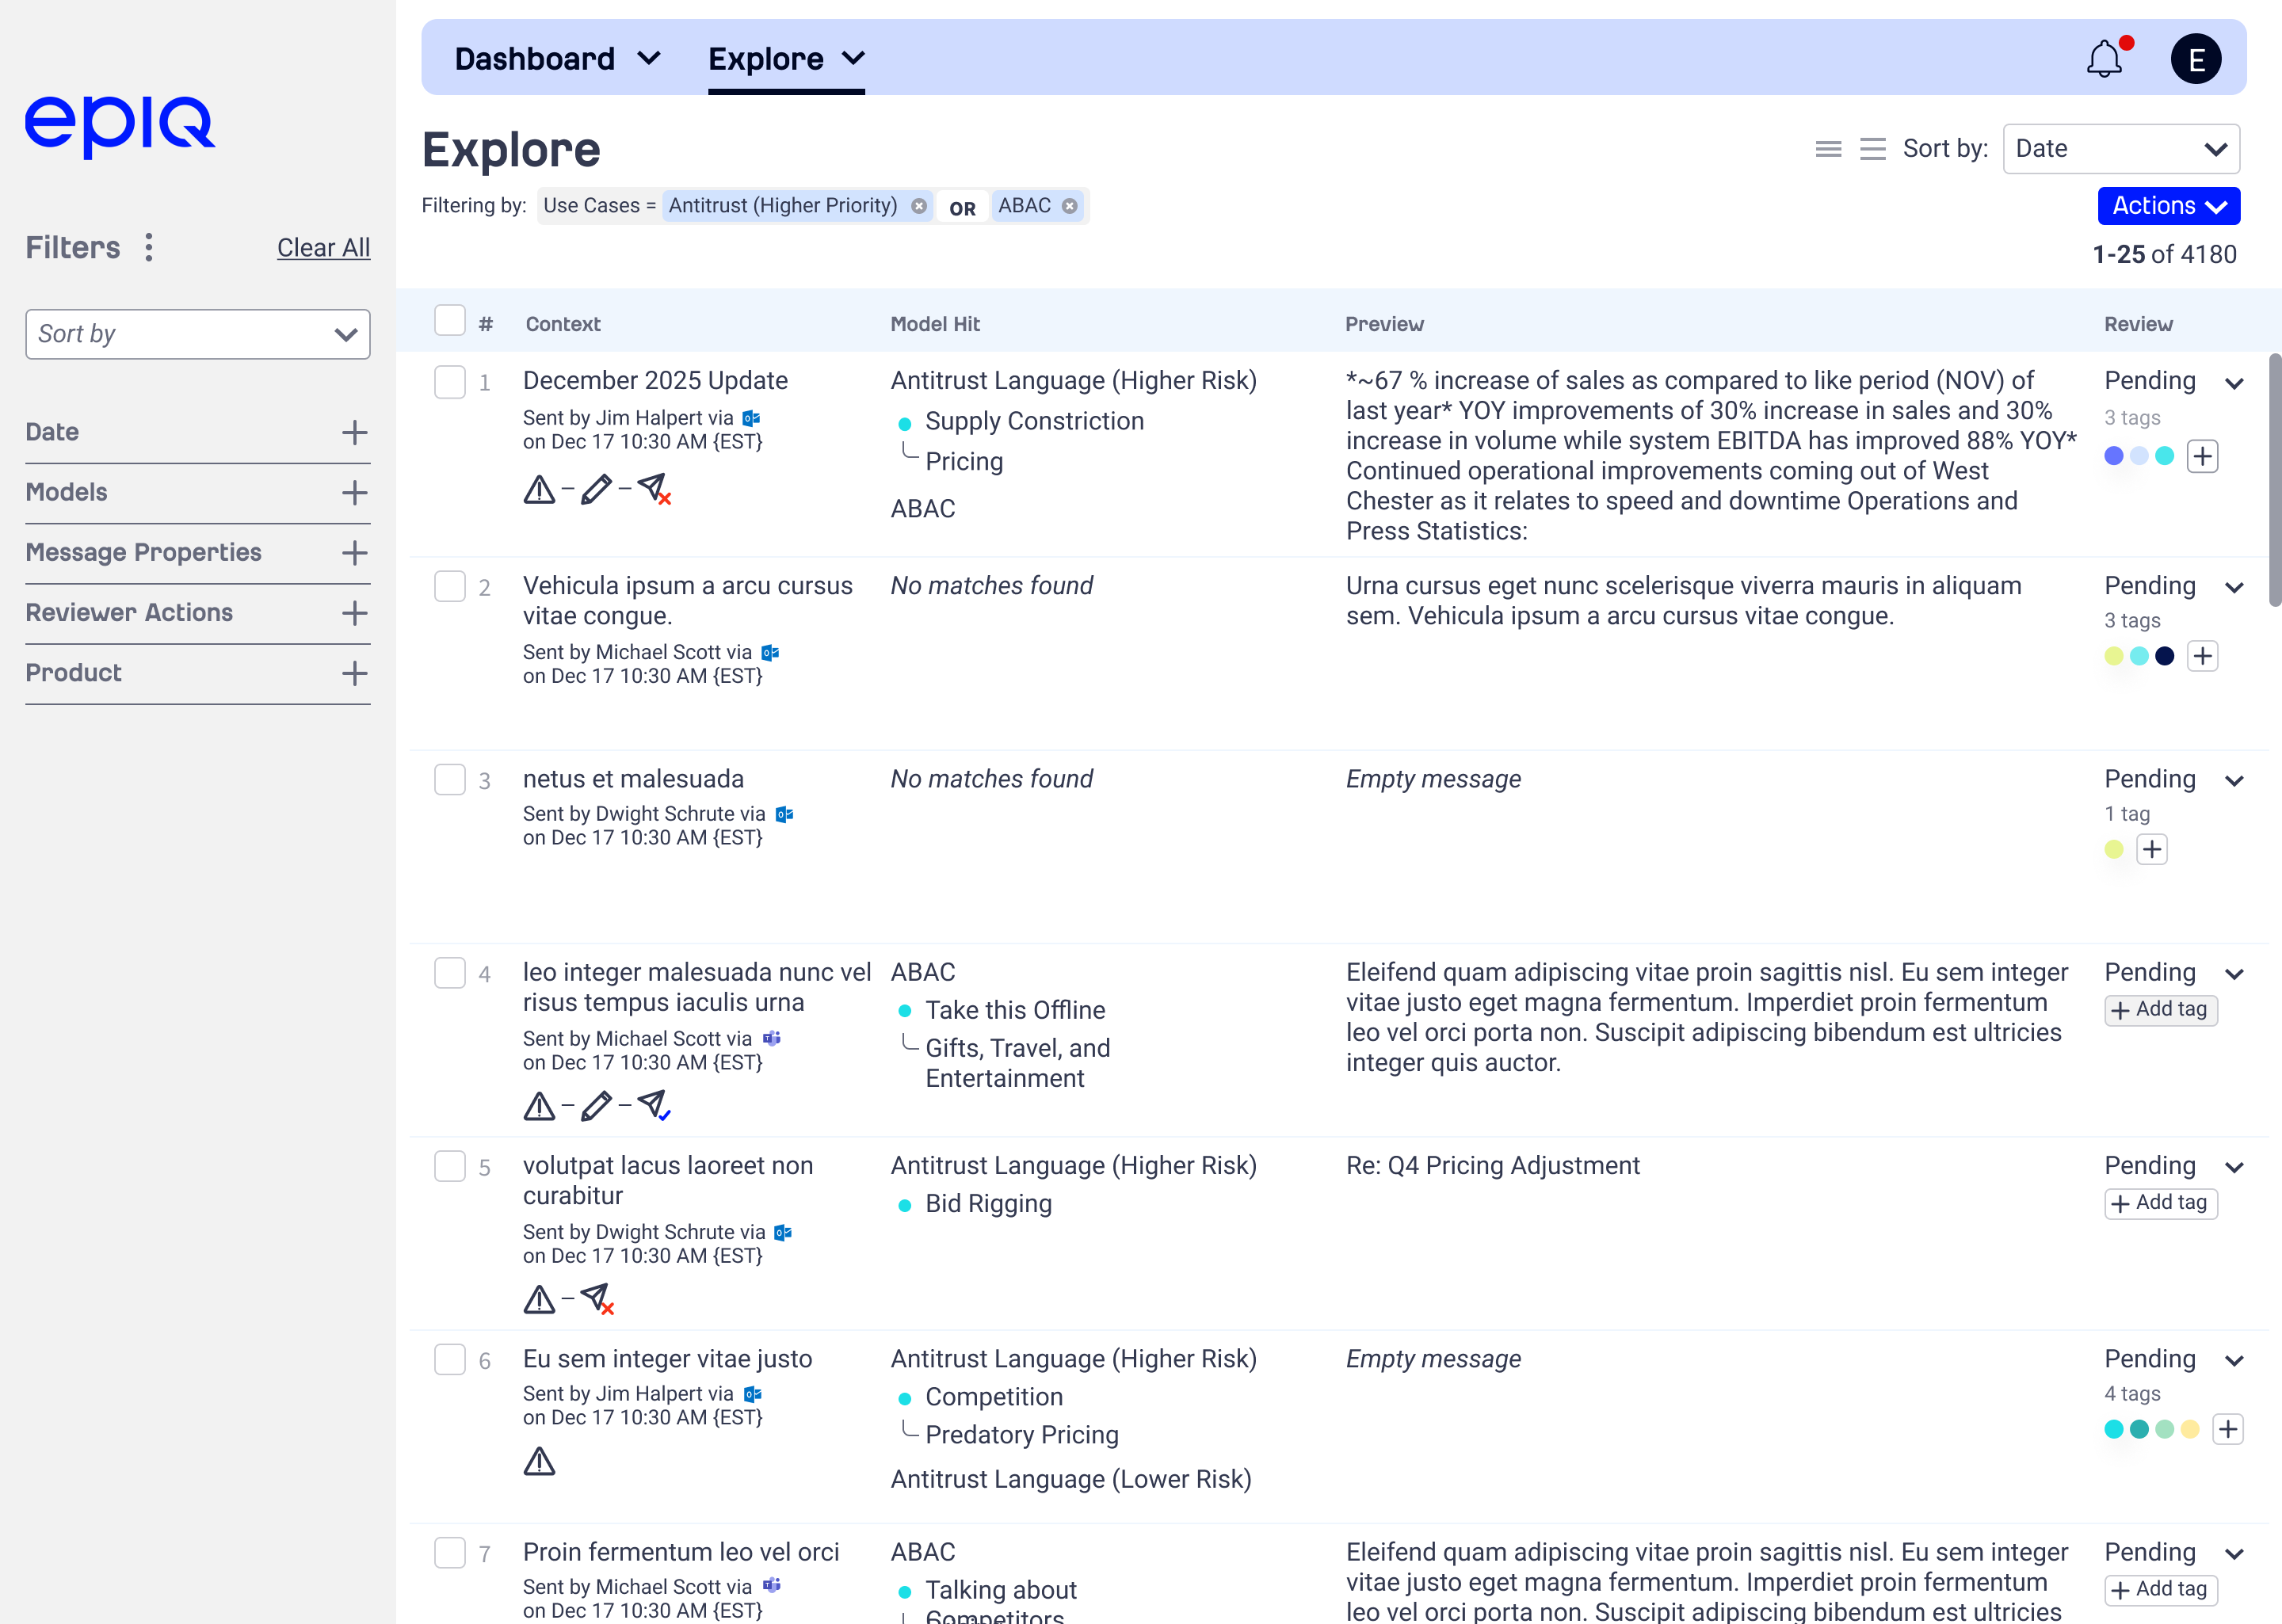Open December 2025 Update message title
Image resolution: width=2282 pixels, height=1624 pixels.
pos(655,381)
